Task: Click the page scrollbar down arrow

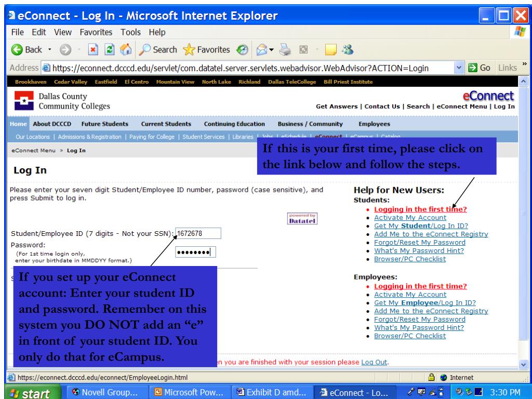Action: pyautogui.click(x=523, y=364)
